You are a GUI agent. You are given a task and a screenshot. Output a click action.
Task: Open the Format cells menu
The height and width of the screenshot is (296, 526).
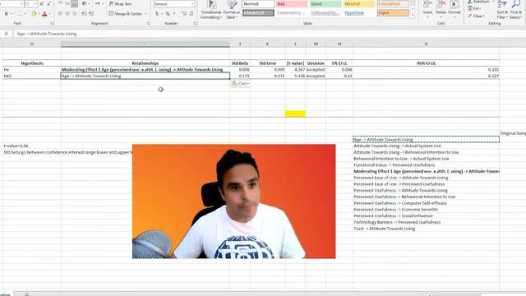click(x=454, y=8)
